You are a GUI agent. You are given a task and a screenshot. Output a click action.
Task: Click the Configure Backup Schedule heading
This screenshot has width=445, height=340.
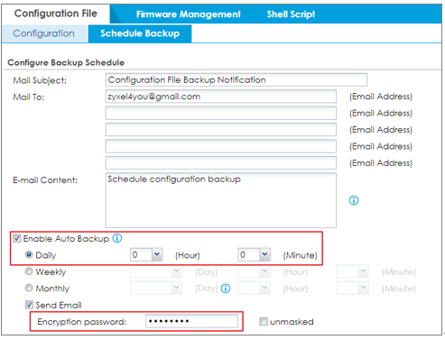66,62
